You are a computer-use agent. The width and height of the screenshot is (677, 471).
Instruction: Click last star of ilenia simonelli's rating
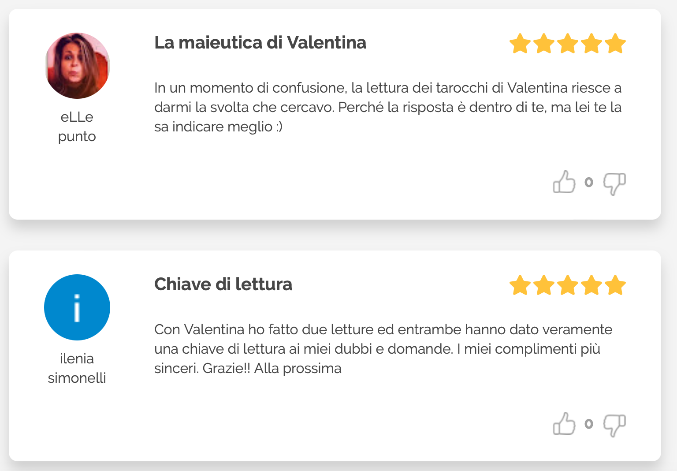[x=615, y=285]
